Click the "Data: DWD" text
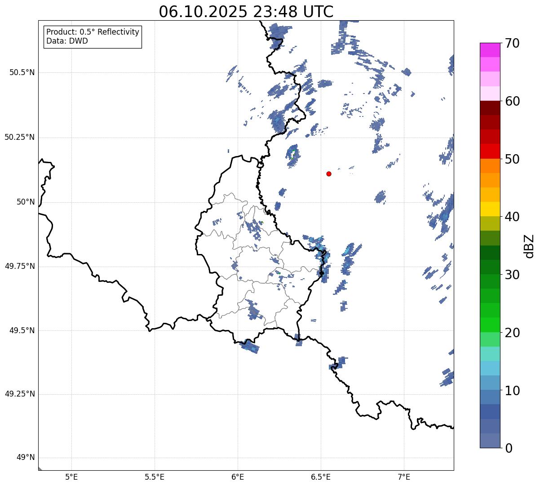Image resolution: width=540 pixels, height=486 pixels. point(67,41)
